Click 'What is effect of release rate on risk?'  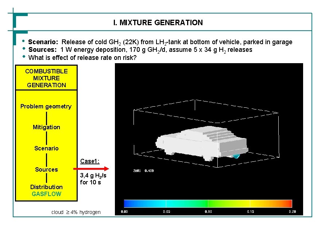coord(82,57)
